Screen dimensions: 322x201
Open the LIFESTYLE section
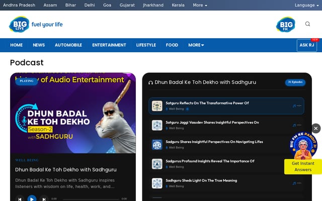146,45
